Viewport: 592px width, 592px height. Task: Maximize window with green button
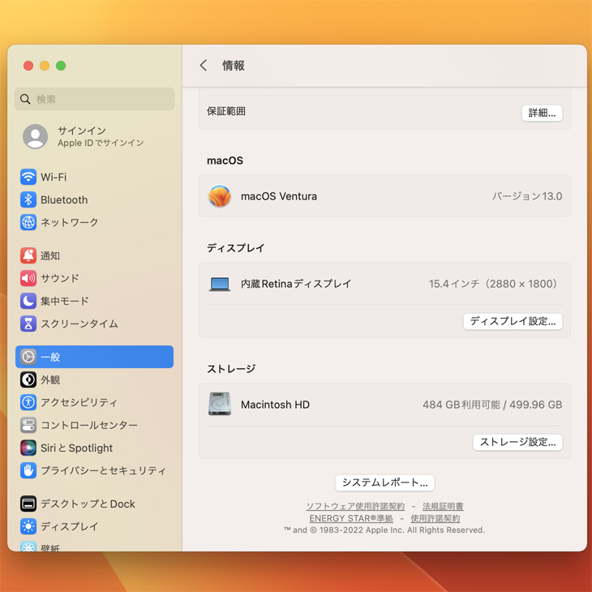tap(61, 66)
